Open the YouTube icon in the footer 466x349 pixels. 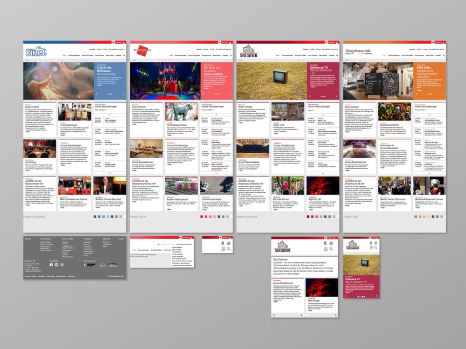[56, 264]
